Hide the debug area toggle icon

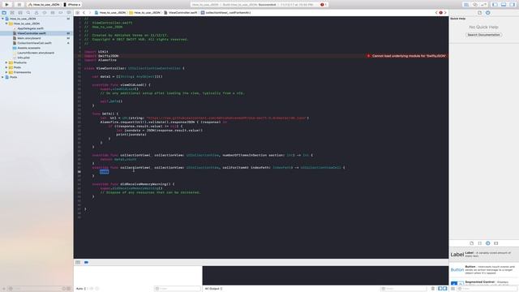click(78, 262)
